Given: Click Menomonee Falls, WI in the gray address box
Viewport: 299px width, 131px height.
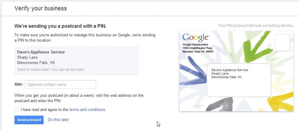Looking at the screenshot, I should pos(36,63).
